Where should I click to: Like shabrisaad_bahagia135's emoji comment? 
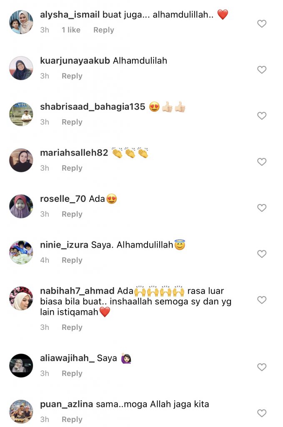click(x=261, y=116)
